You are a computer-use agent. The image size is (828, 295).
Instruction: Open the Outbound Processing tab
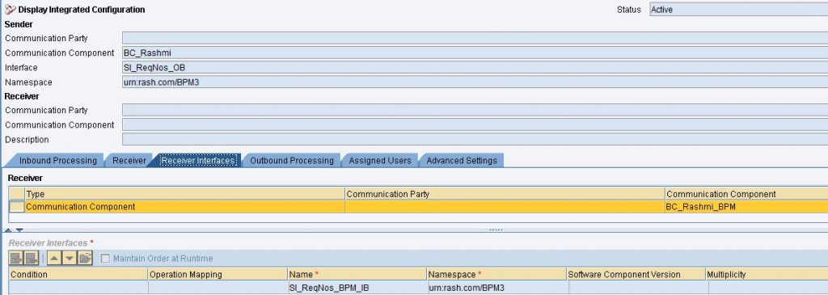point(291,160)
